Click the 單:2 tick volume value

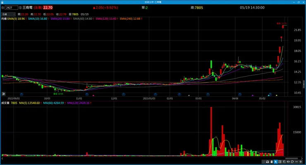[145, 7]
